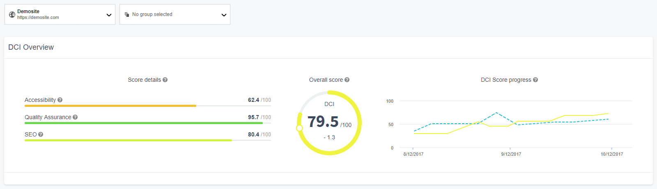Open the Accessibility help tooltip icon
This screenshot has height=189, width=657.
point(60,100)
